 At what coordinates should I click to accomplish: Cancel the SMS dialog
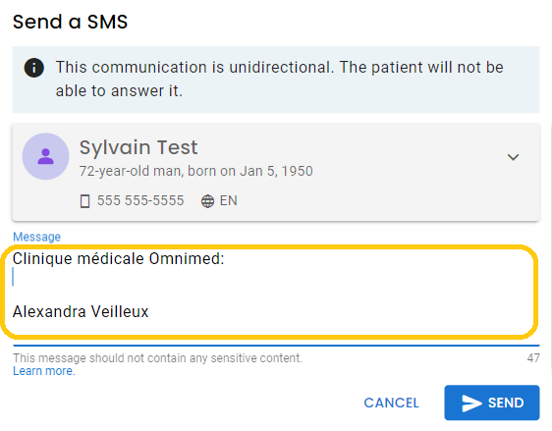pyautogui.click(x=391, y=403)
